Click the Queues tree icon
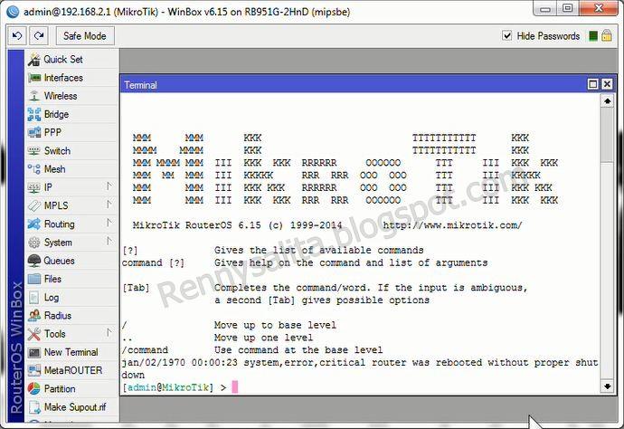 (x=34, y=261)
